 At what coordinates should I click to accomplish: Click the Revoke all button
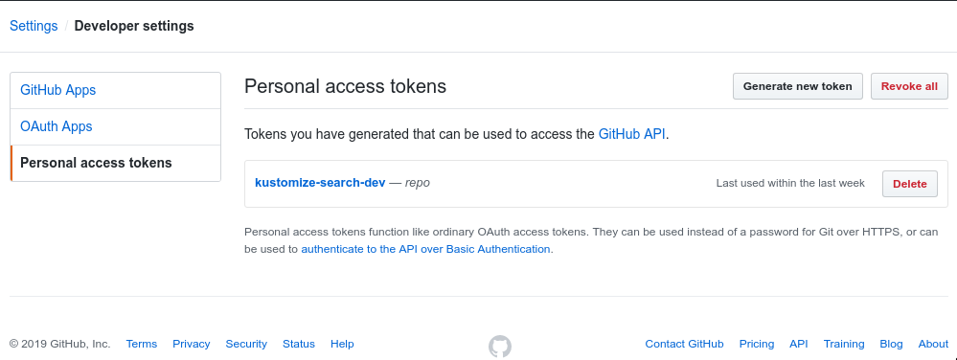coord(909,86)
